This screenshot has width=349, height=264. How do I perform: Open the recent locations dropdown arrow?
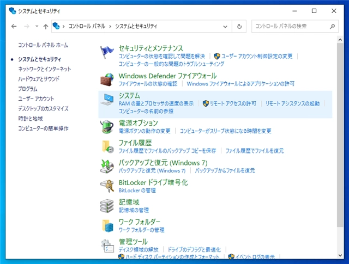tap(37, 26)
